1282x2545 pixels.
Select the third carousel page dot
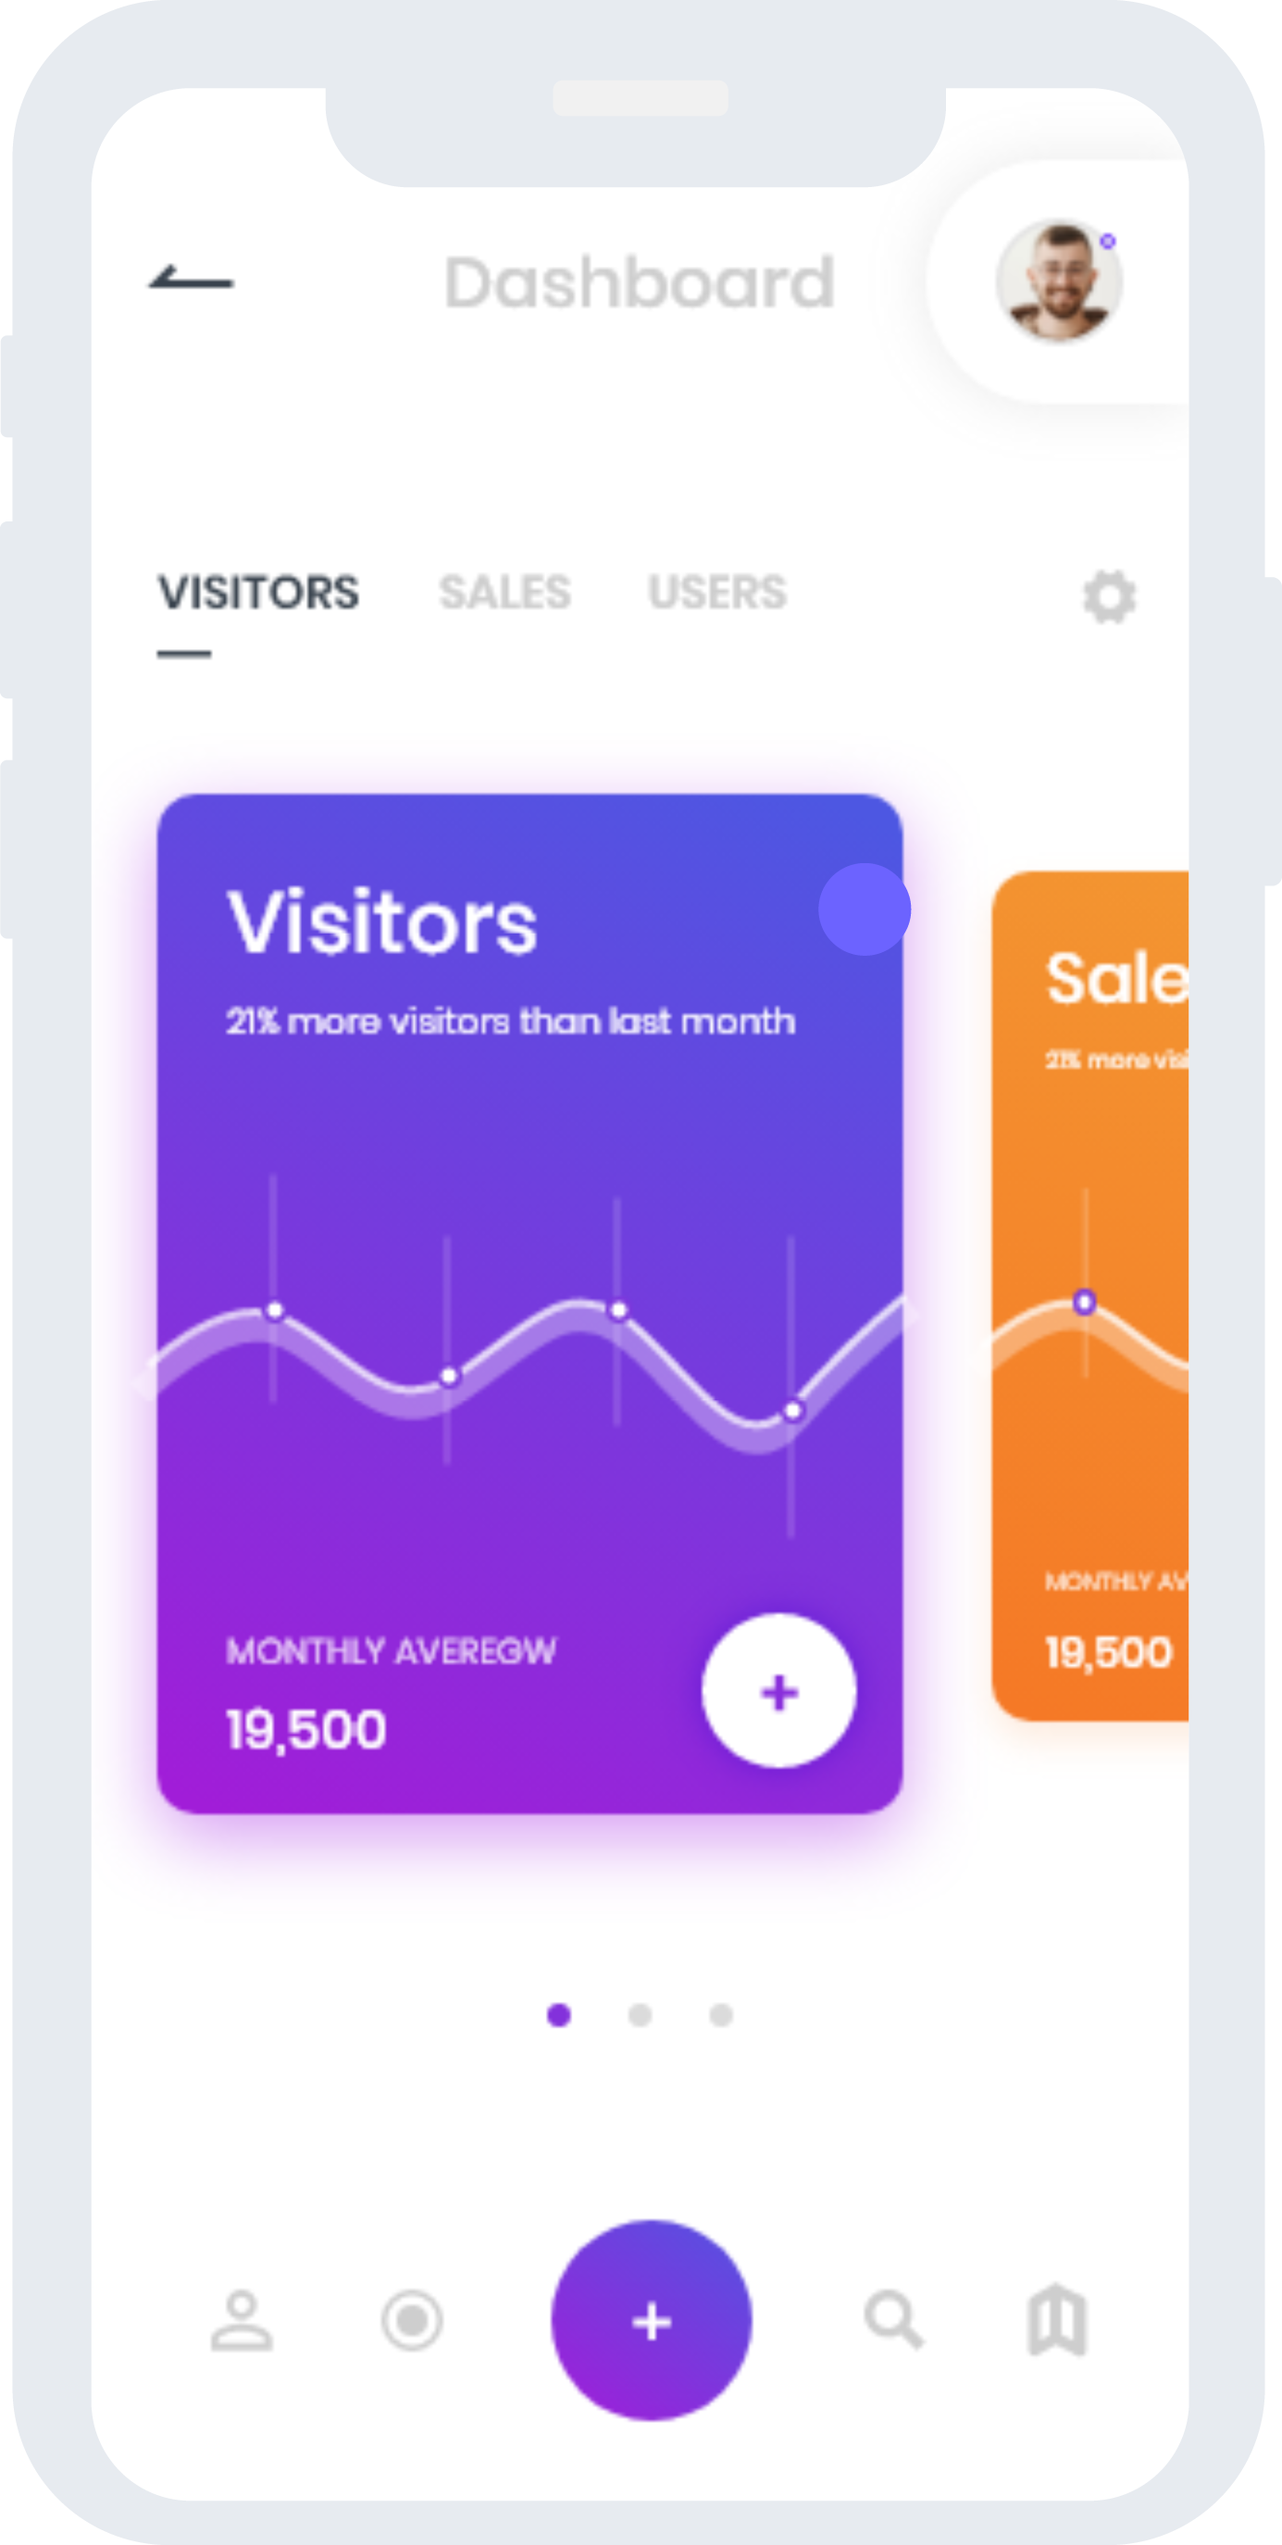[720, 2014]
